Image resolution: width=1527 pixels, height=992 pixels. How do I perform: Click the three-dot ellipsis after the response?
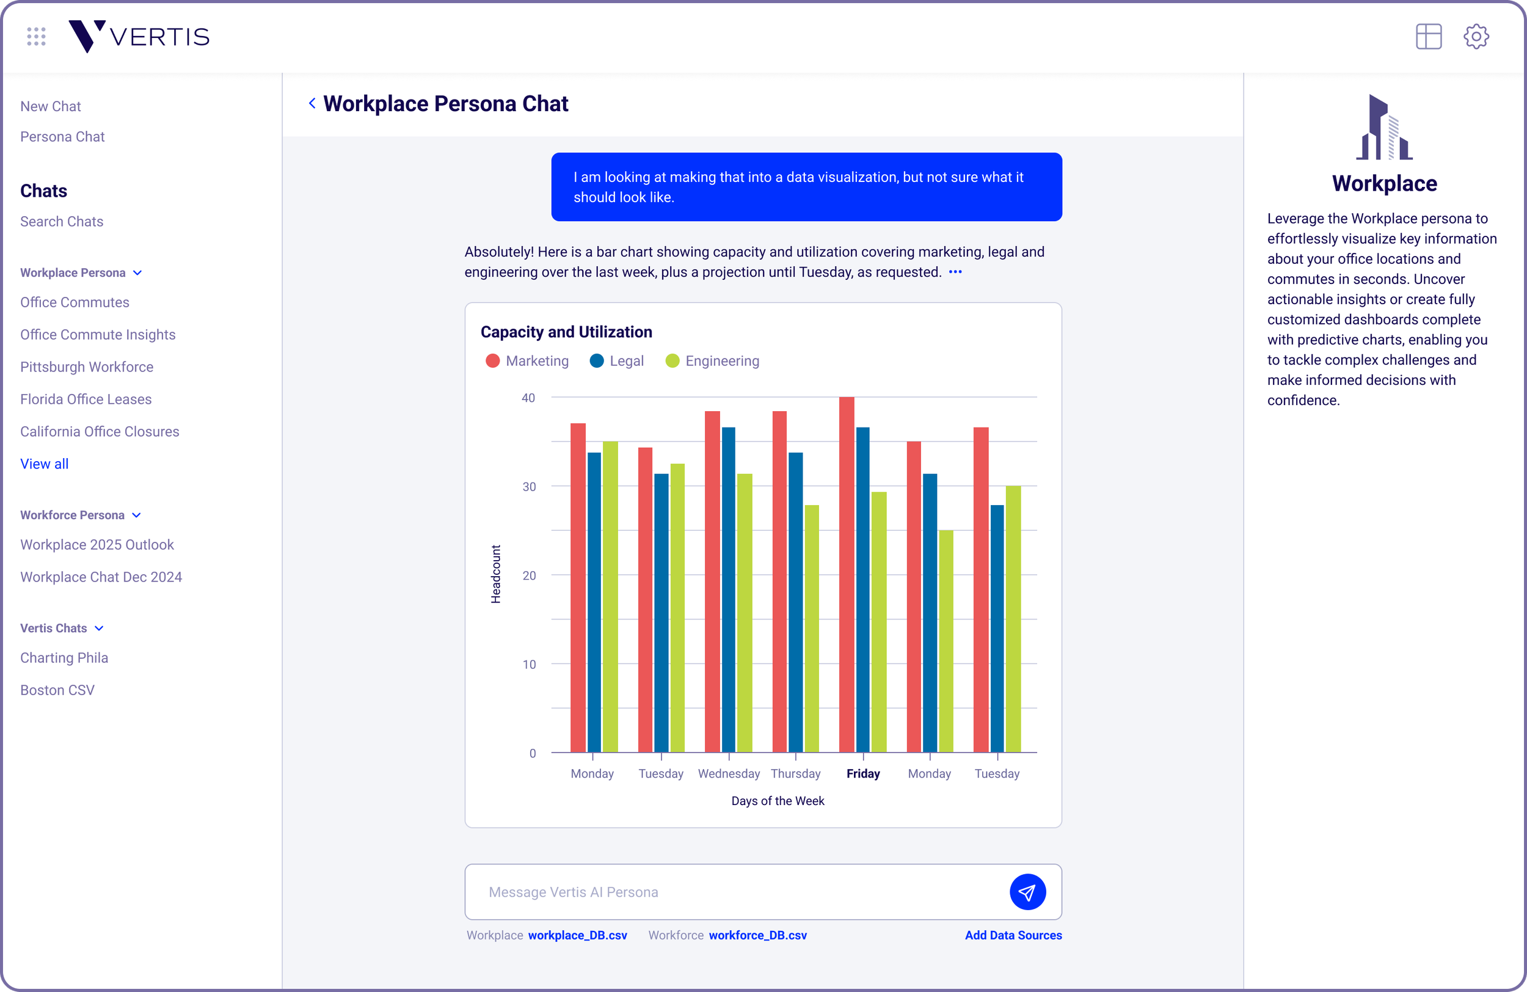955,272
